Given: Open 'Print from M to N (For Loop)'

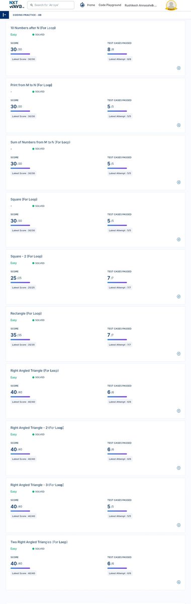Looking at the screenshot, I should tap(31, 85).
